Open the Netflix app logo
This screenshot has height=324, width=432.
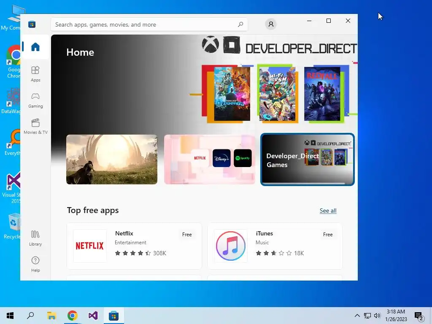(90, 246)
